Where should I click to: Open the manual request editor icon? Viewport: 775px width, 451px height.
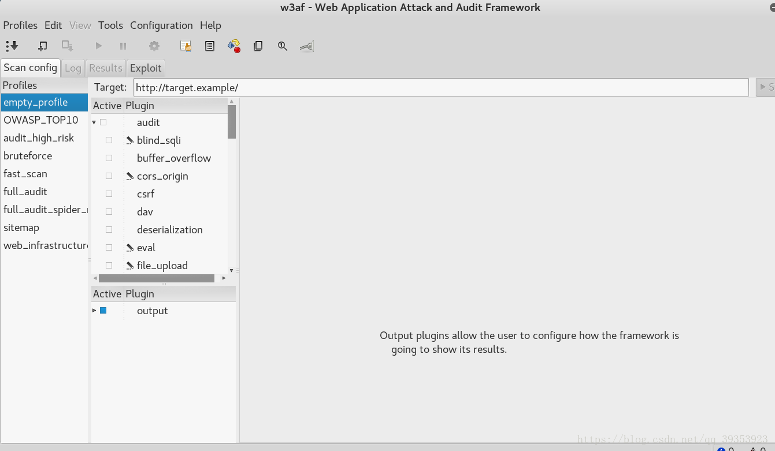click(x=186, y=46)
